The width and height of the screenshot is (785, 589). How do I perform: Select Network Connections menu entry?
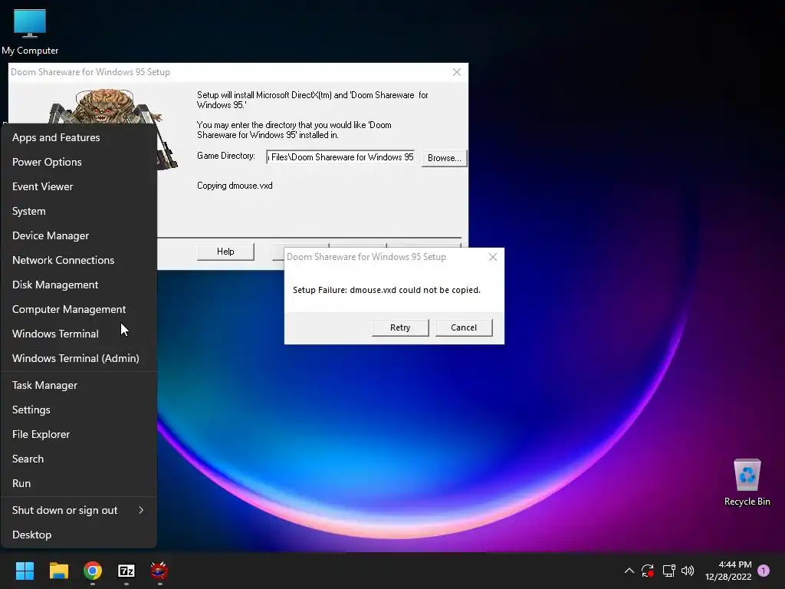click(79, 260)
